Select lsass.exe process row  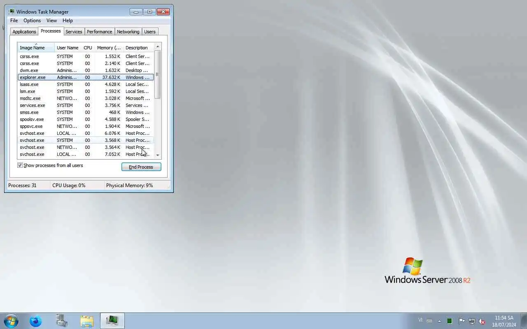click(86, 84)
